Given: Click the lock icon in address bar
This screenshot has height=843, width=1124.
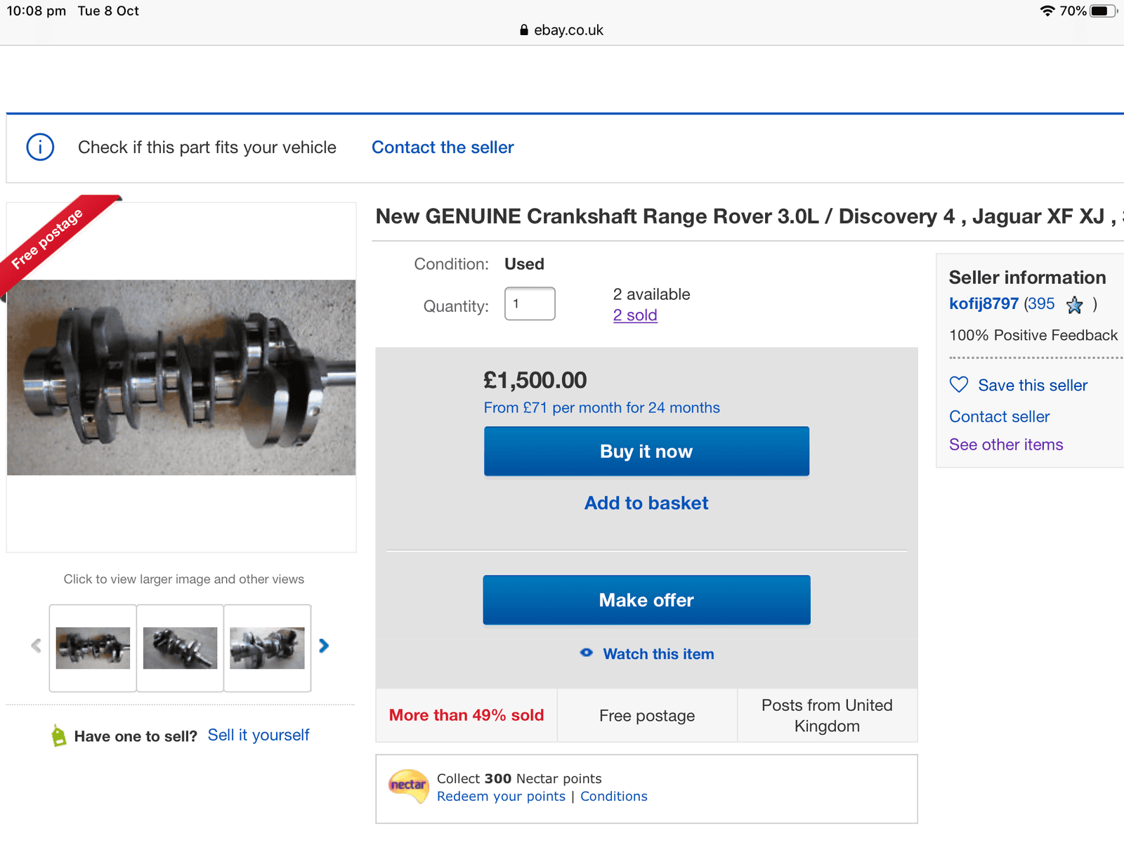Looking at the screenshot, I should pyautogui.click(x=524, y=30).
